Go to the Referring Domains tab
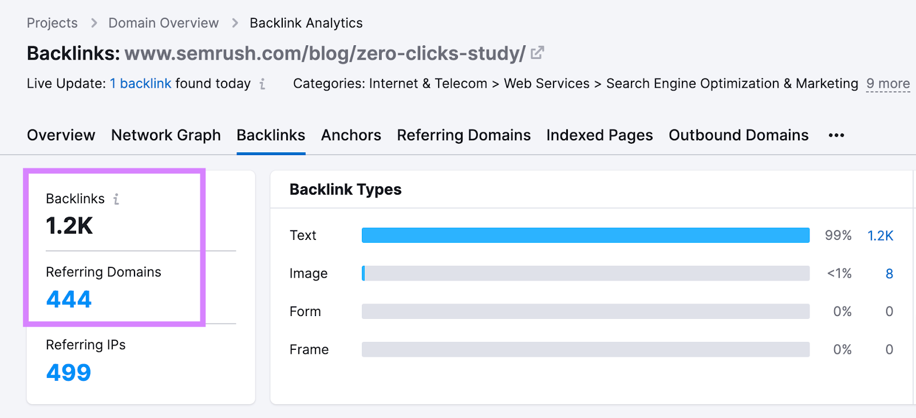The width and height of the screenshot is (916, 418). (464, 136)
